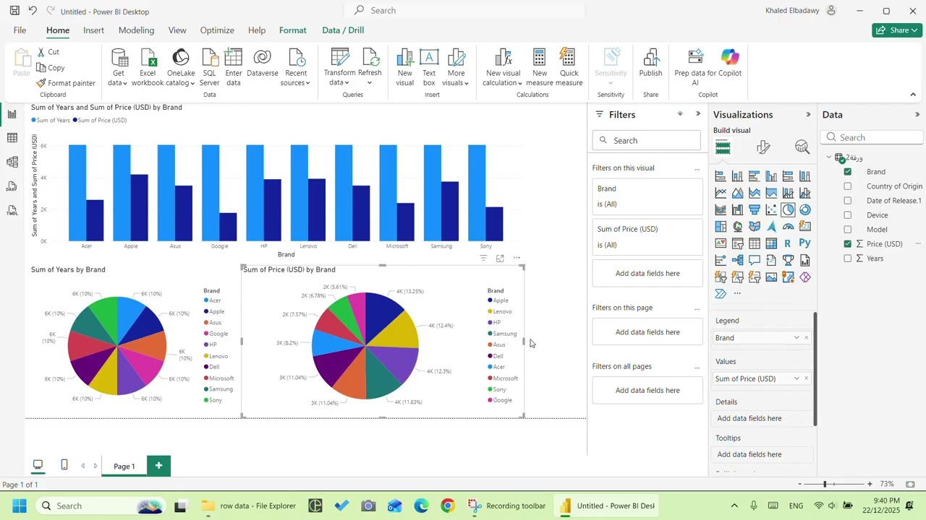This screenshot has height=520, width=926.
Task: Check the Country of Origin field
Action: pyautogui.click(x=848, y=186)
